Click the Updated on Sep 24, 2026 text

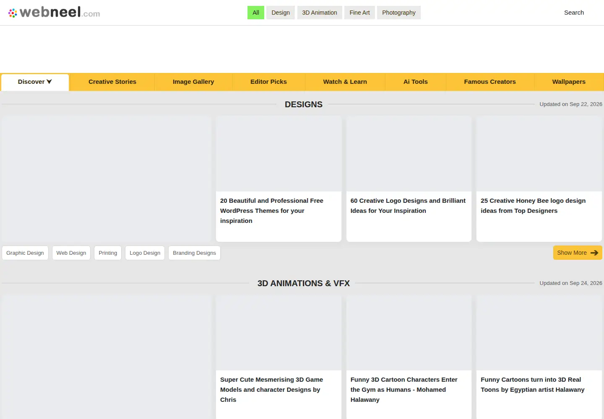(x=571, y=283)
